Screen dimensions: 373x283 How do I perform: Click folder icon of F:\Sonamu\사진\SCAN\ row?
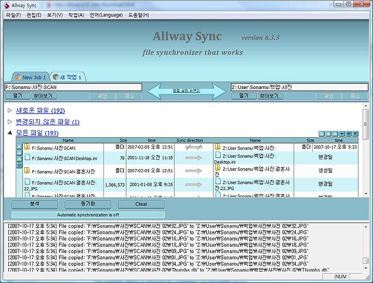pyautogui.click(x=27, y=147)
